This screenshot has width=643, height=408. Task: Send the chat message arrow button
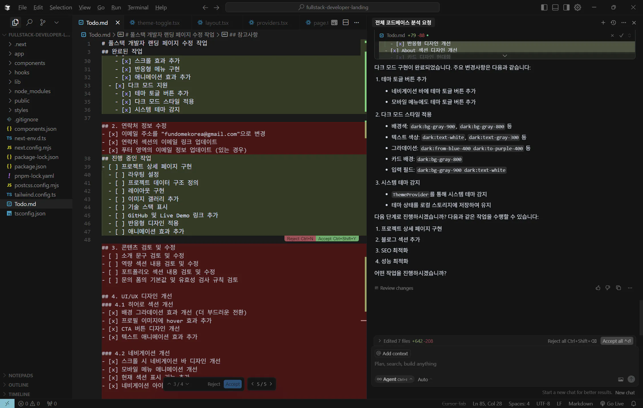point(631,379)
